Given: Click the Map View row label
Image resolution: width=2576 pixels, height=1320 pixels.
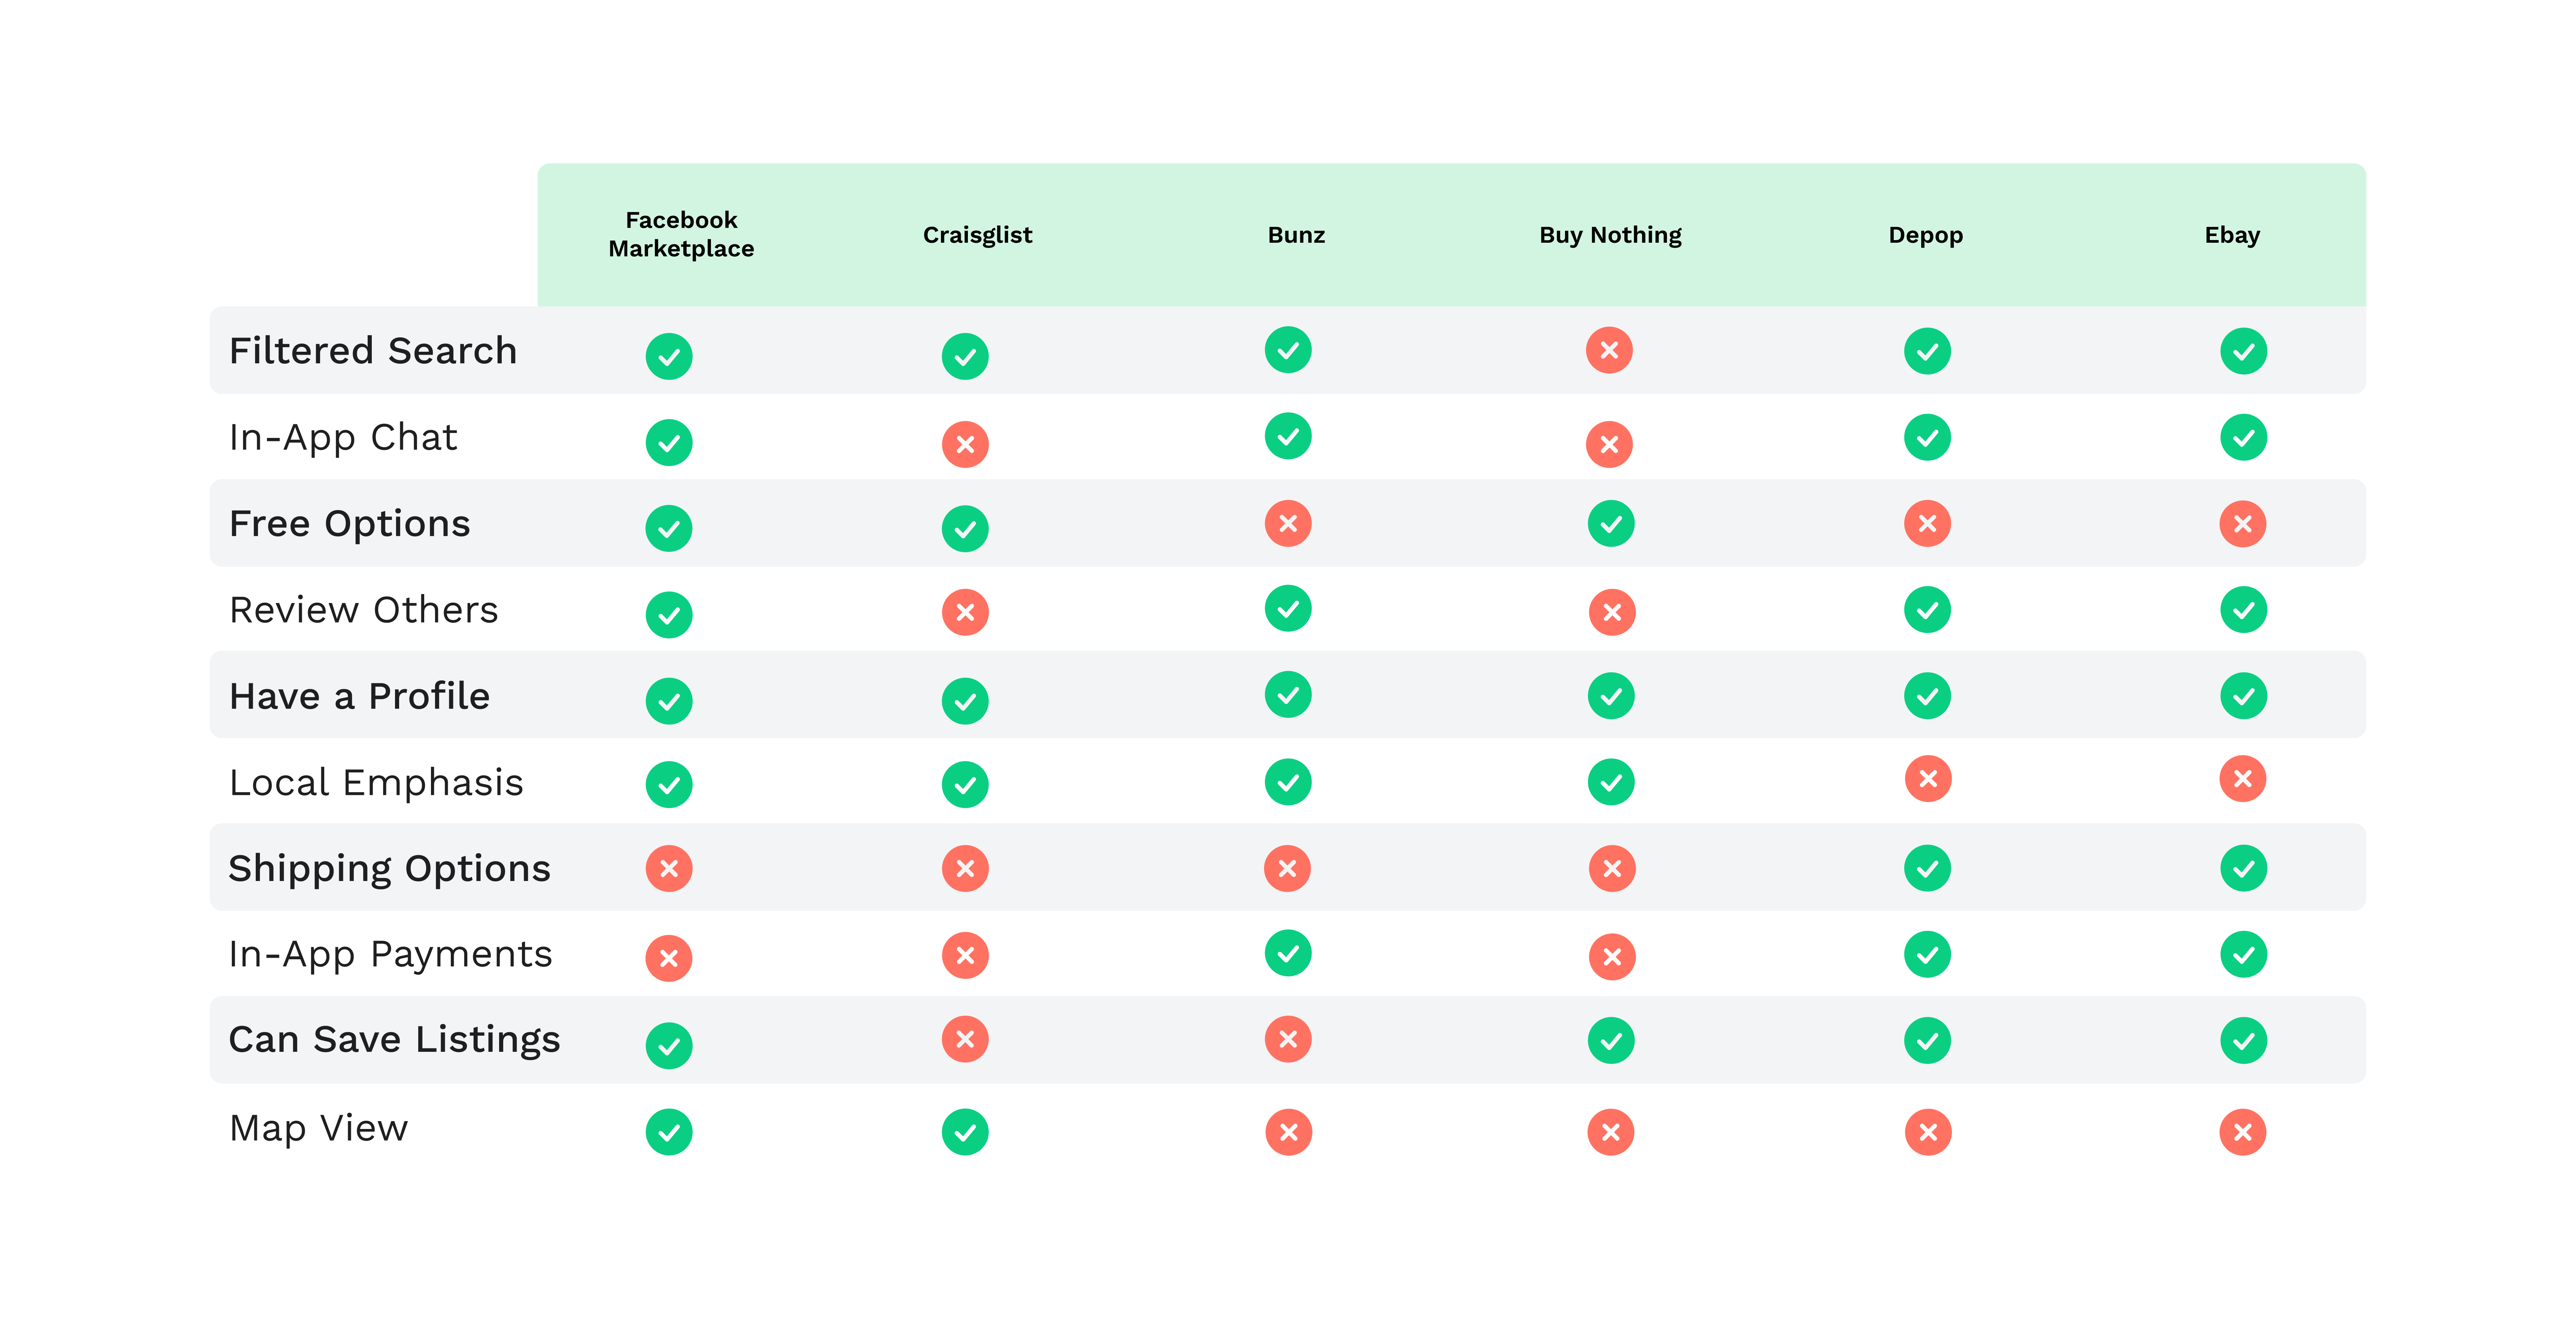Looking at the screenshot, I should [318, 1128].
